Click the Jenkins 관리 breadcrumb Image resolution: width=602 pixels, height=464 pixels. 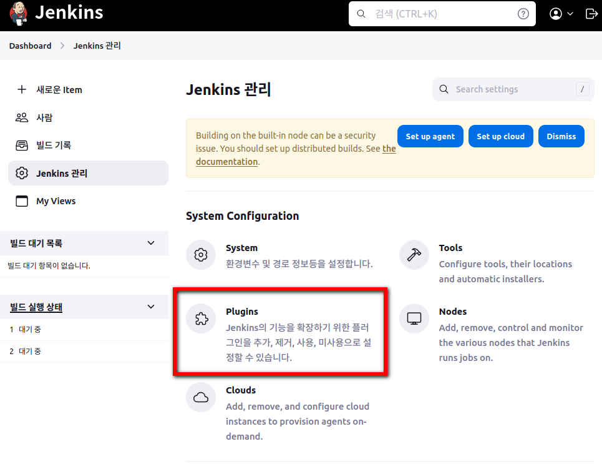click(97, 46)
